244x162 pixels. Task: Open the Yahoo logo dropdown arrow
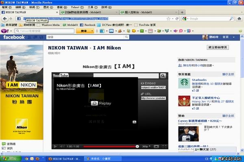pyautogui.click(x=11, y=31)
